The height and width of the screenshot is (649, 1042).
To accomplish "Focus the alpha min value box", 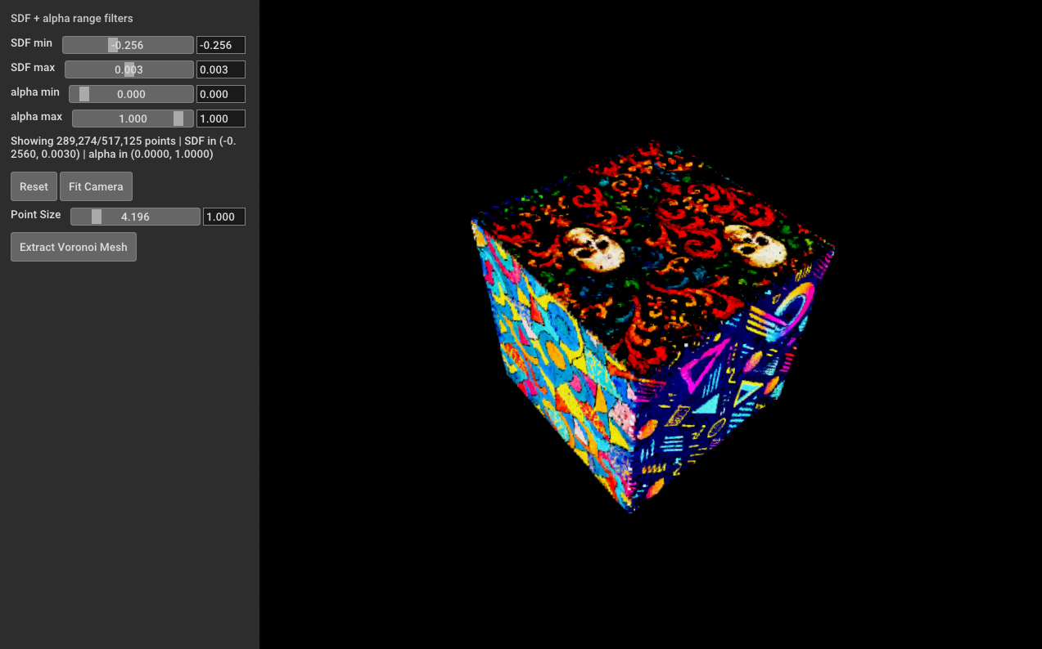I will point(220,93).
